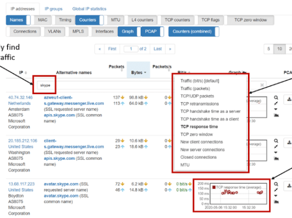The height and width of the screenshot is (218, 292).
Task: Zoom graph via magnifier for 13.68.117.223 row
Action: [276, 184]
